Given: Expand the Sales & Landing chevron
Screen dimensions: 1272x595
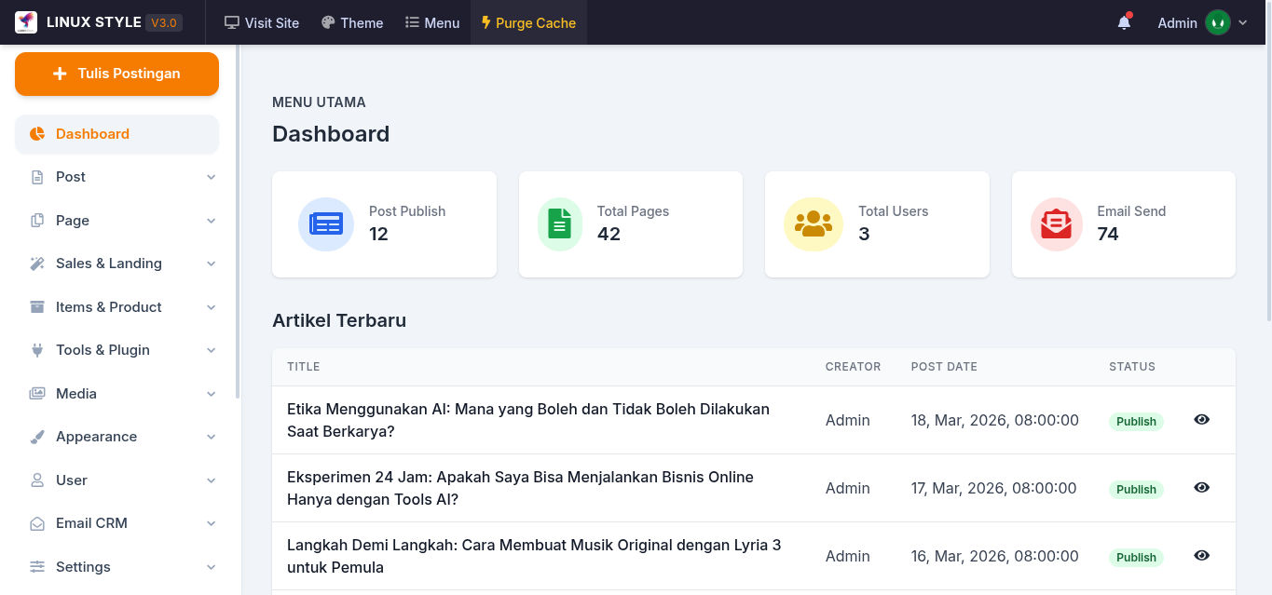Looking at the screenshot, I should [212, 264].
